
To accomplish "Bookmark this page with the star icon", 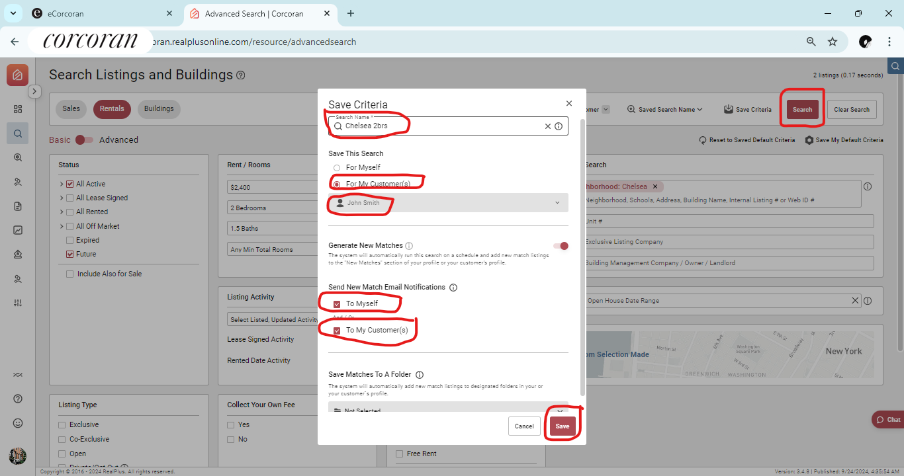I will (x=833, y=42).
